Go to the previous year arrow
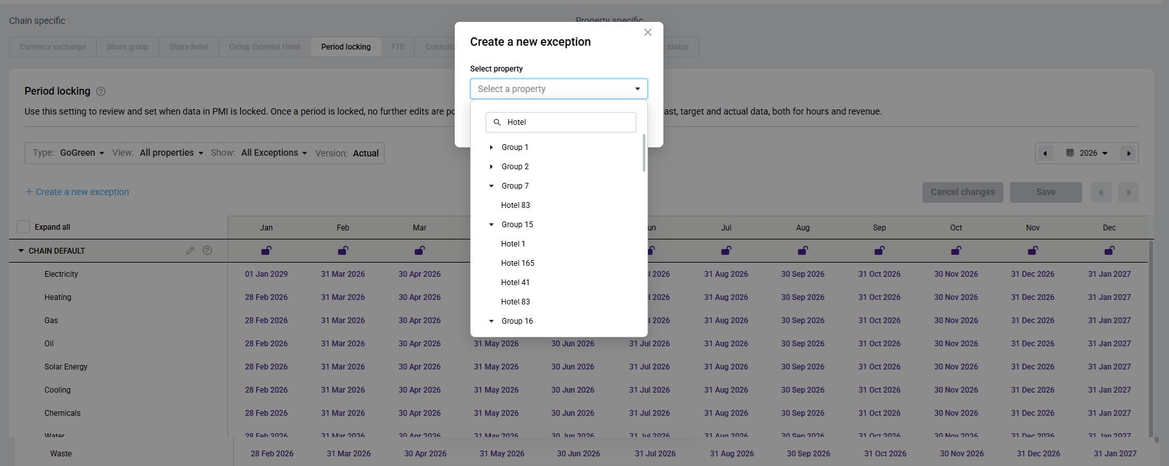 point(1045,153)
